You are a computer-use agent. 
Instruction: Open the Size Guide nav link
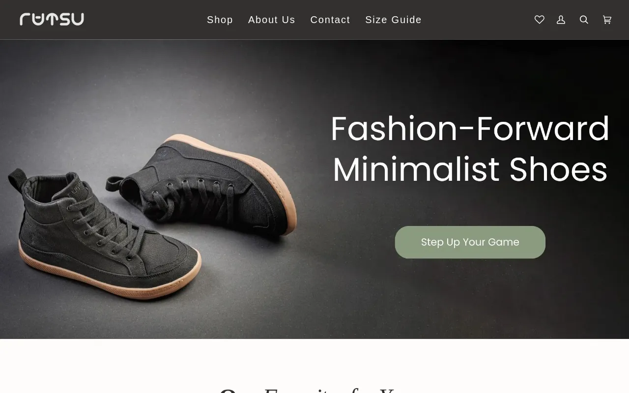[x=393, y=20]
